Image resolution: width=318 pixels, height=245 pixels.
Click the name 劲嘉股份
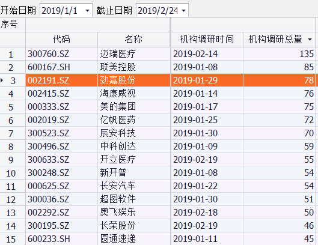pyautogui.click(x=118, y=80)
